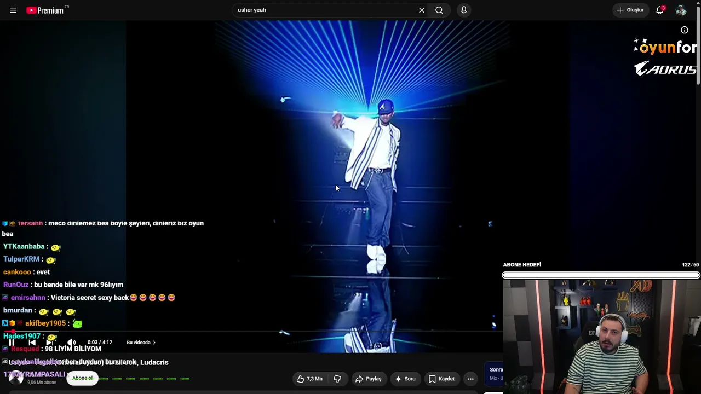Like the video with 7,3 Mn likes
The width and height of the screenshot is (701, 394).
310,379
